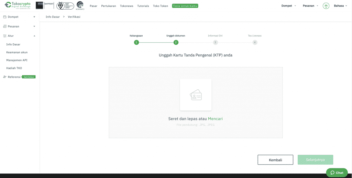Screen dimensions: 352x178
Task: Select step 3 Informasi Diri circle
Action: [x=215, y=42]
